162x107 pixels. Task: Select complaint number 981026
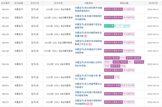pyautogui.click(x=5, y=64)
